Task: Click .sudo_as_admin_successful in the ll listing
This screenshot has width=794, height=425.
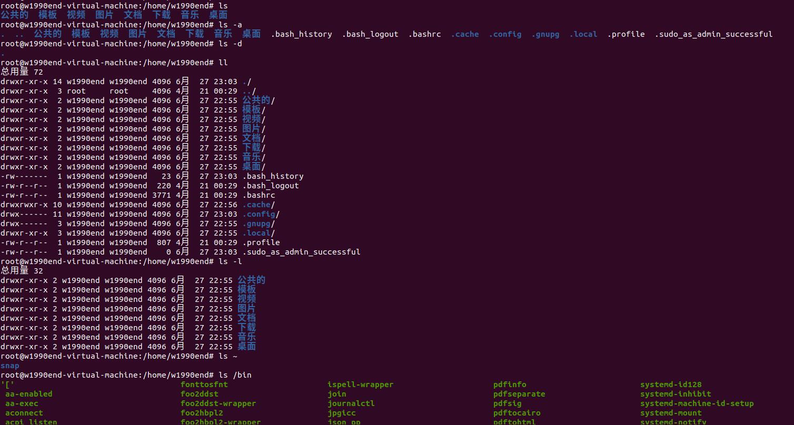Action: point(301,252)
